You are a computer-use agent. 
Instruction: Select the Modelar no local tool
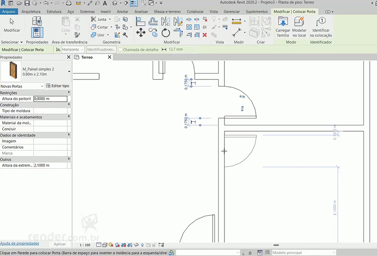point(299,22)
